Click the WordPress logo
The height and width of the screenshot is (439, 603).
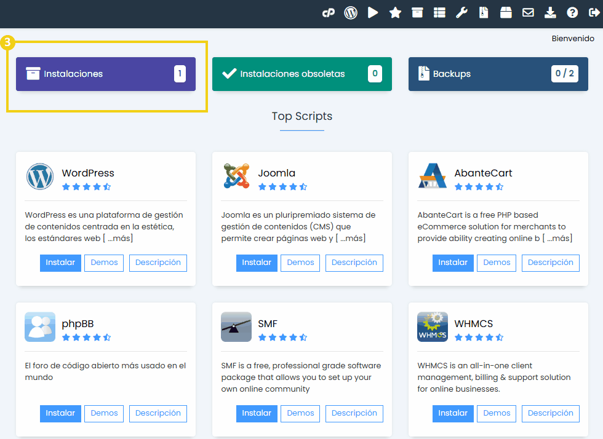click(40, 176)
